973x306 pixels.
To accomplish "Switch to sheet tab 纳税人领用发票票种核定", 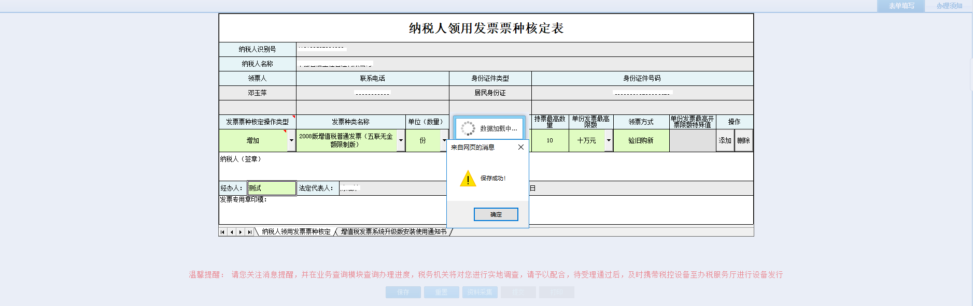I will click(x=296, y=231).
